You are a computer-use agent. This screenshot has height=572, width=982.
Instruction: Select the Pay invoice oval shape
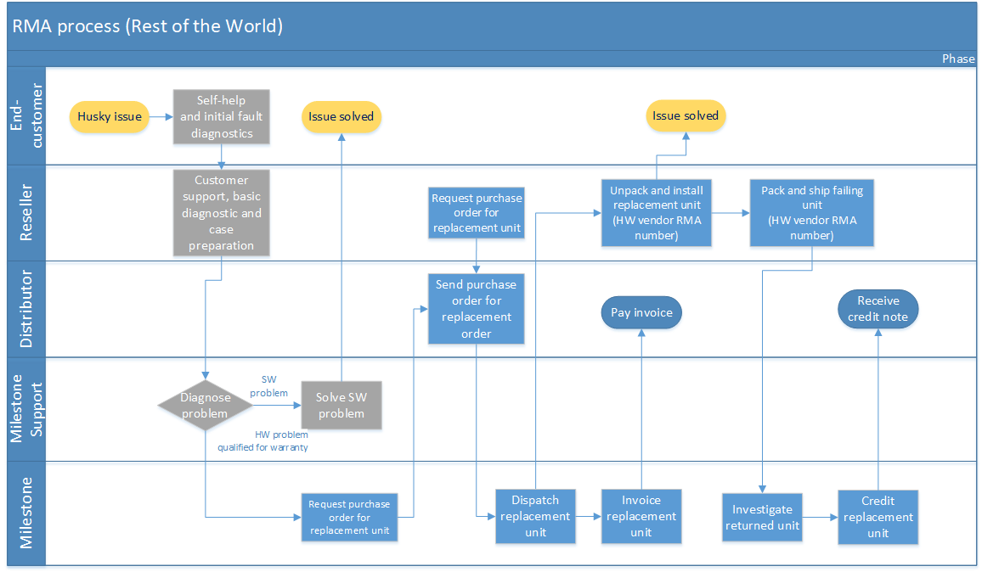pos(641,312)
